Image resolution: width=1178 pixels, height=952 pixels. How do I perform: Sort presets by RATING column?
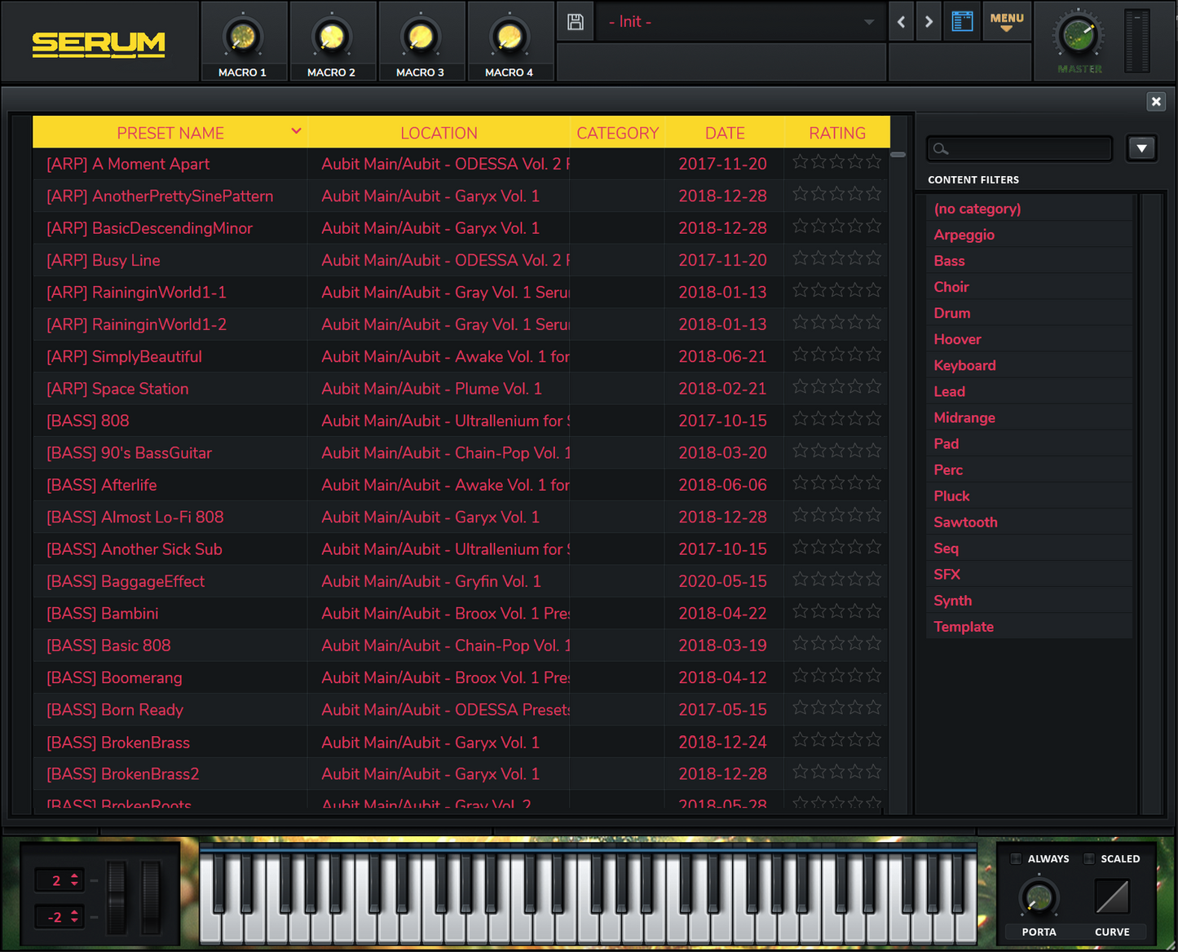tap(837, 133)
